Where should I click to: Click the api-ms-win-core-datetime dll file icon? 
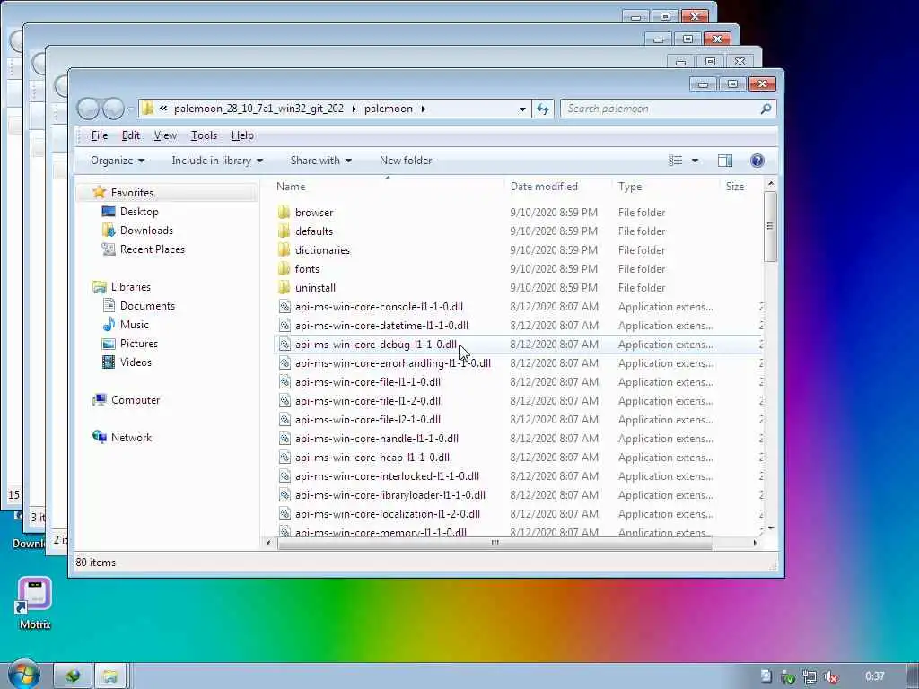(x=284, y=325)
